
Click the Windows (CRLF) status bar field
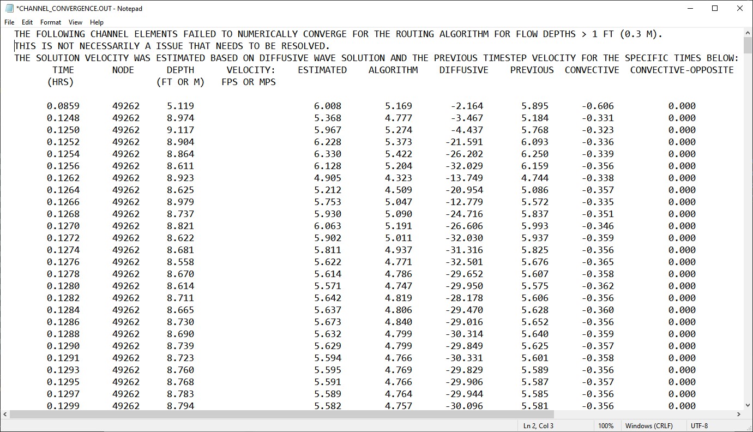(x=649, y=426)
